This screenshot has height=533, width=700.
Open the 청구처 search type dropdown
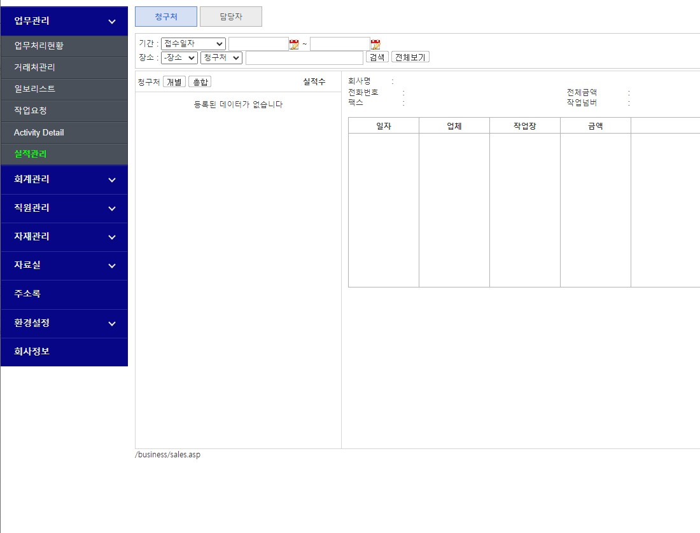(x=221, y=58)
